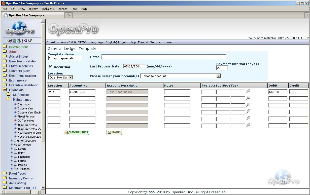This screenshot has width=310, height=195.
Task: Expand the Fixed Asset folder
Action: pyautogui.click(x=5, y=173)
